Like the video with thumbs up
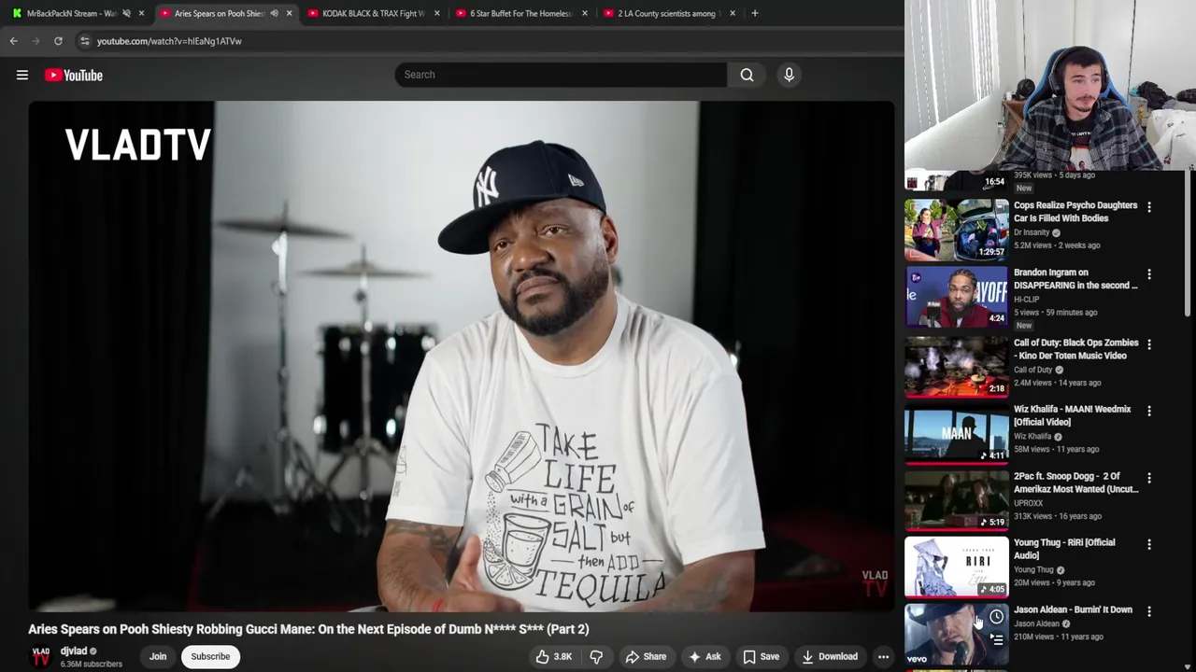The image size is (1196, 672). click(553, 656)
